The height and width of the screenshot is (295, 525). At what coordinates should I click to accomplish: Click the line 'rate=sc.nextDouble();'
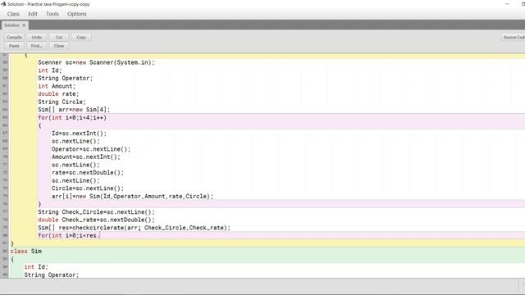click(x=88, y=173)
